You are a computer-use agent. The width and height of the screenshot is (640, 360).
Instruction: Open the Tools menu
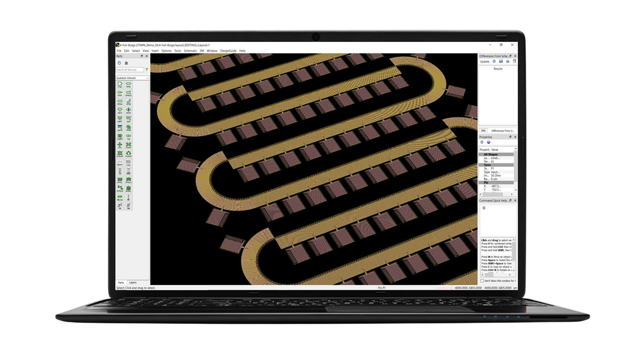click(x=178, y=51)
